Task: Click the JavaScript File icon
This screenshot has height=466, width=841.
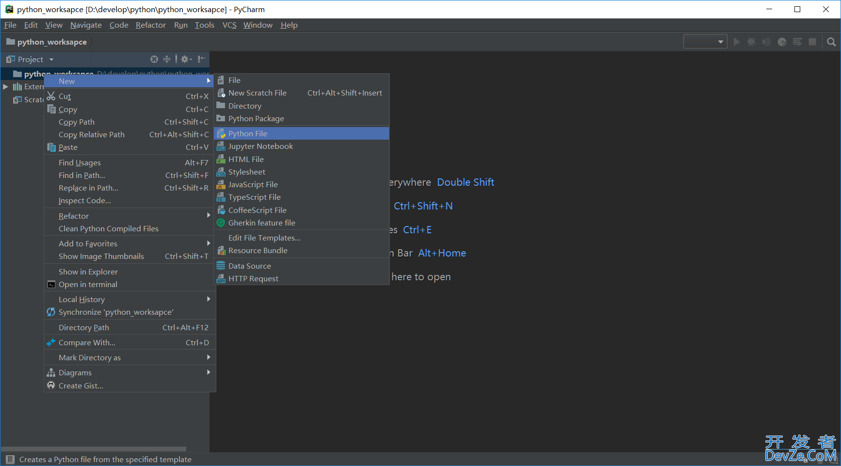Action: click(221, 185)
